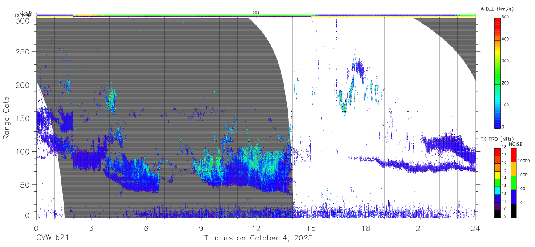The height and width of the screenshot is (247, 535).
Task: Click the 250 tick on the Range Gate axis
Action: pyautogui.click(x=22, y=51)
